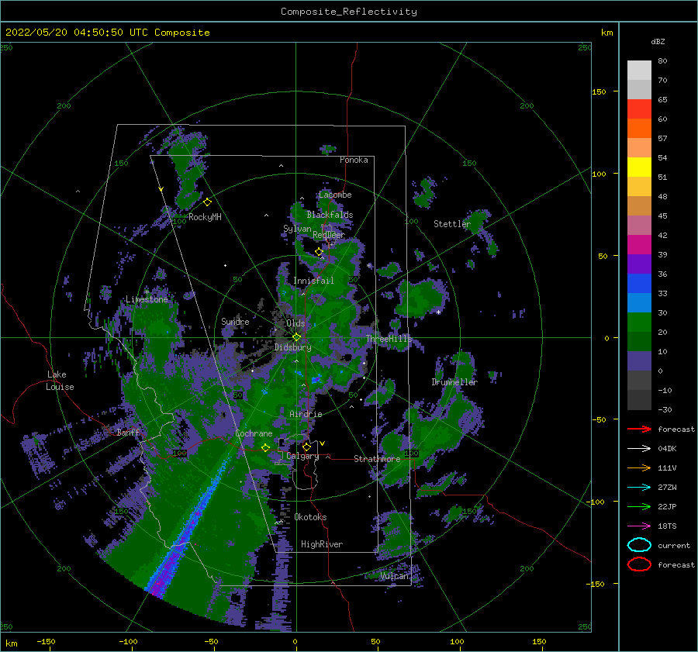This screenshot has height=652, width=698.
Task: Select the yellow diamond marker below RedDeer
Action: pos(319,252)
